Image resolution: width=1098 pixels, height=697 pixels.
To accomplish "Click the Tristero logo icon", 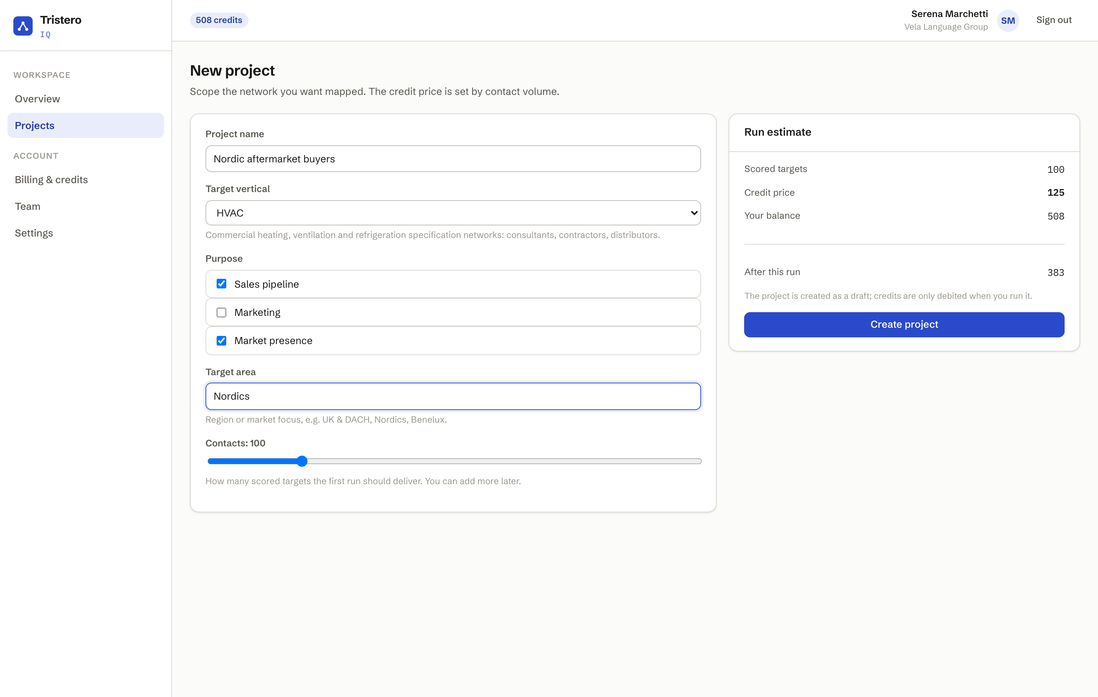I will (23, 26).
